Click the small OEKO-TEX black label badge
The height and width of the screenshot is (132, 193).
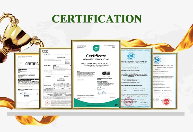pyautogui.click(x=104, y=73)
